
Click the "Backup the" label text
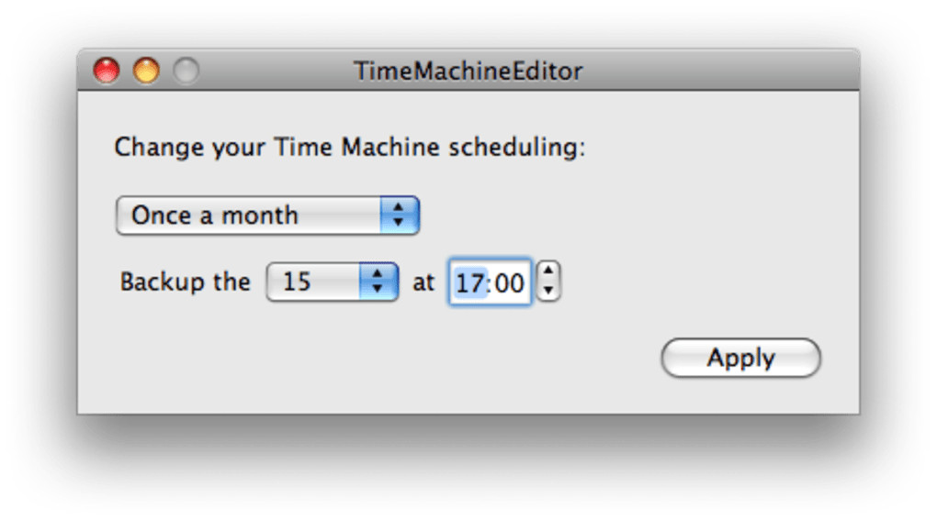[185, 282]
